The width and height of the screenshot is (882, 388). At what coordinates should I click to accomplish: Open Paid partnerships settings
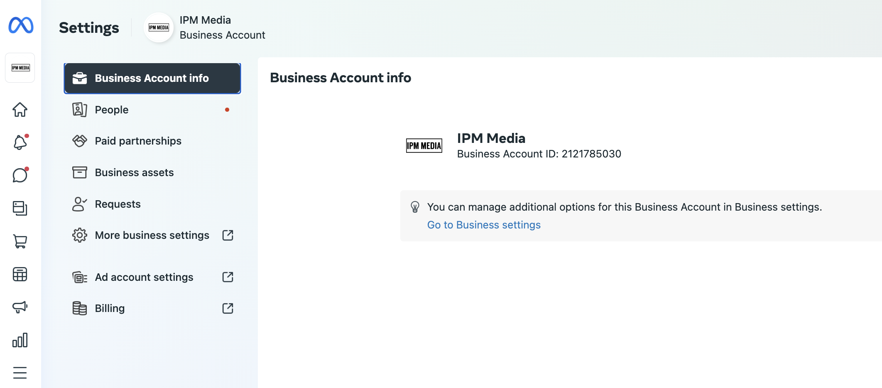tap(138, 141)
